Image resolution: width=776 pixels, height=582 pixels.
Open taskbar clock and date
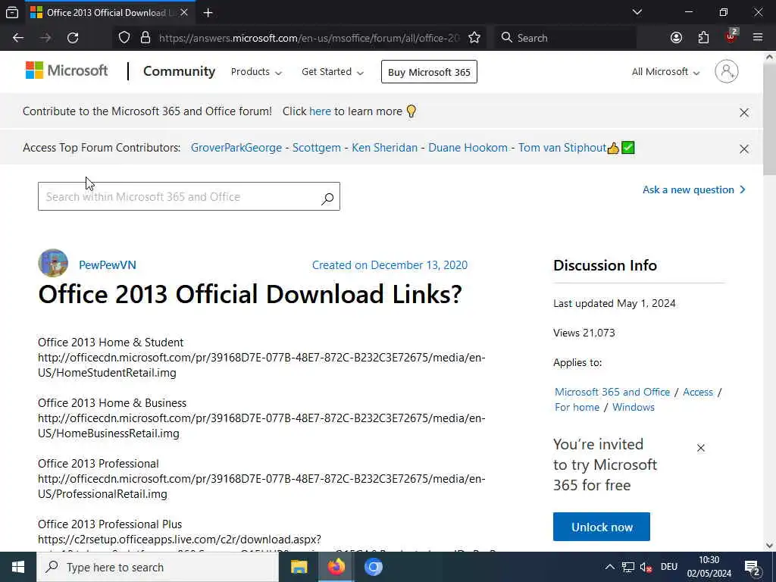tap(709, 567)
